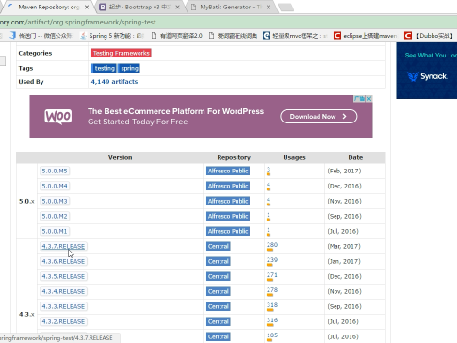Screen dimensions: 457x343
Task: Click Alfresco Public for 5.0.0.M5
Action: click(228, 171)
